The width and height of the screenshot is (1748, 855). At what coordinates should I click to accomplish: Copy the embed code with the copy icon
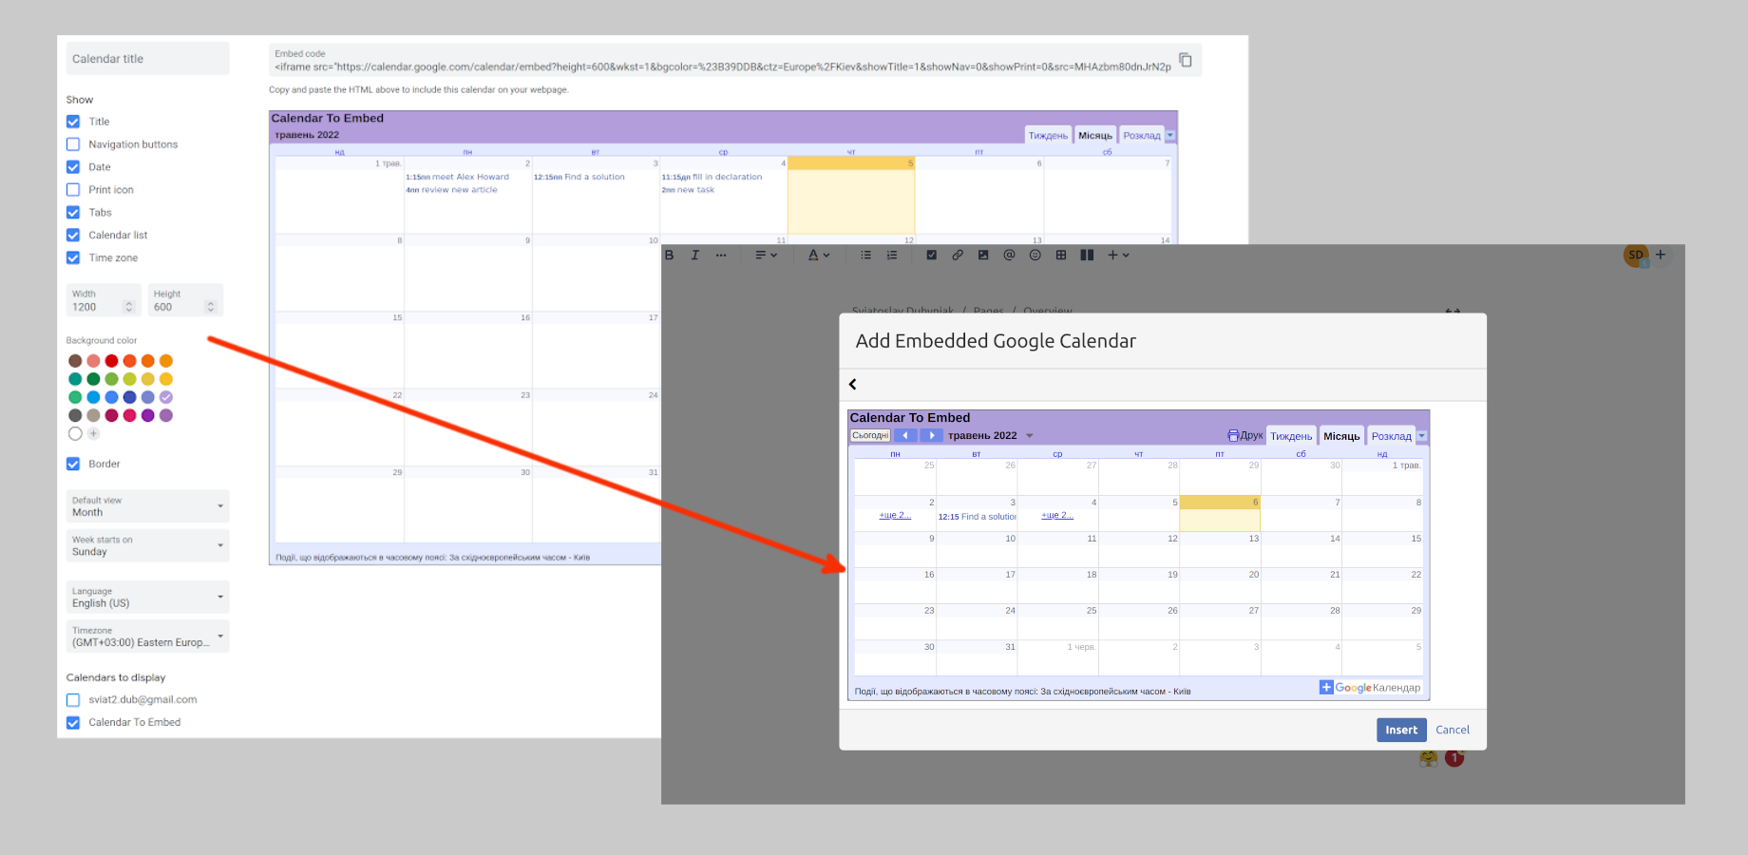[1186, 60]
